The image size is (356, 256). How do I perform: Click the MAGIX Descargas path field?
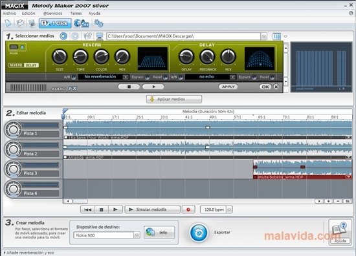183,36
